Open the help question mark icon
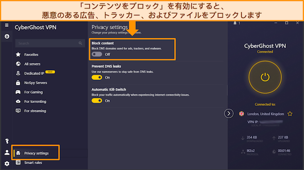Screen dimensions: 304x170 tap(7, 141)
